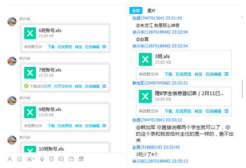246x168 pixels.
Task: Edit 7班账号.xls online
Action: [92, 86]
